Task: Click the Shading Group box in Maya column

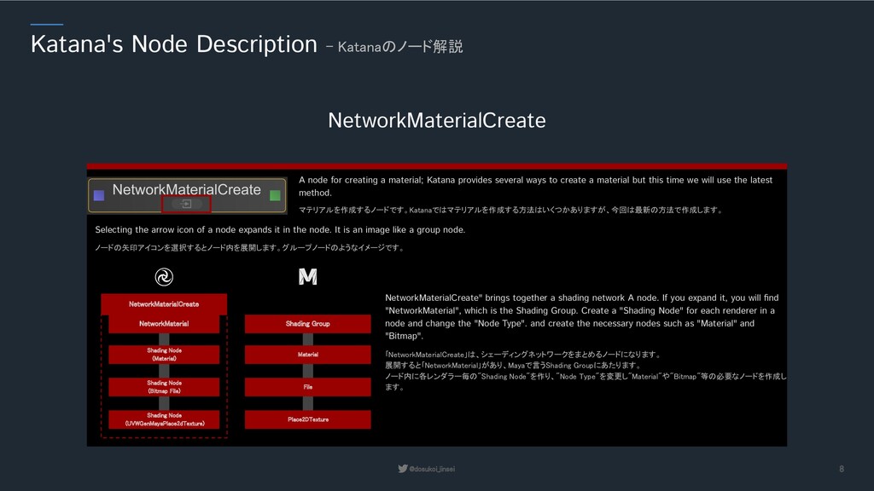Action: point(307,323)
